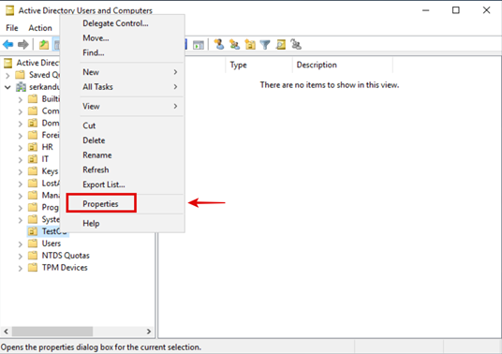Click the Builtin folder icon
This screenshot has width=502, height=354.
(x=33, y=99)
